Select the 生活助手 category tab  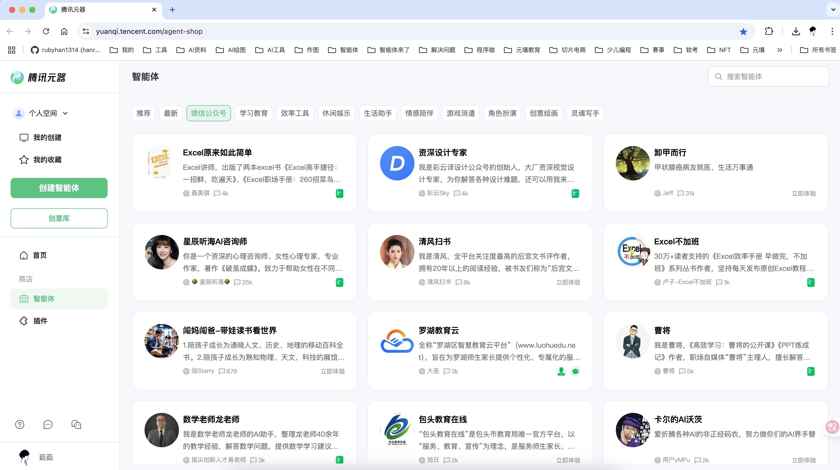tap(378, 113)
